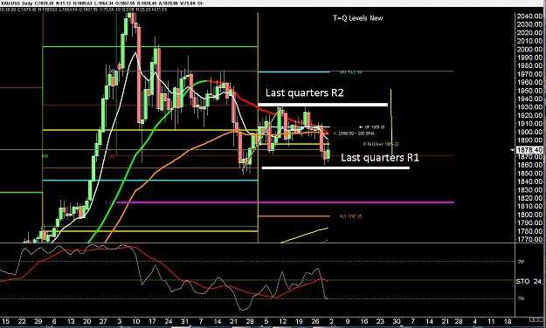
Task: Click date label 10 on the time axis
Action: click(135, 321)
